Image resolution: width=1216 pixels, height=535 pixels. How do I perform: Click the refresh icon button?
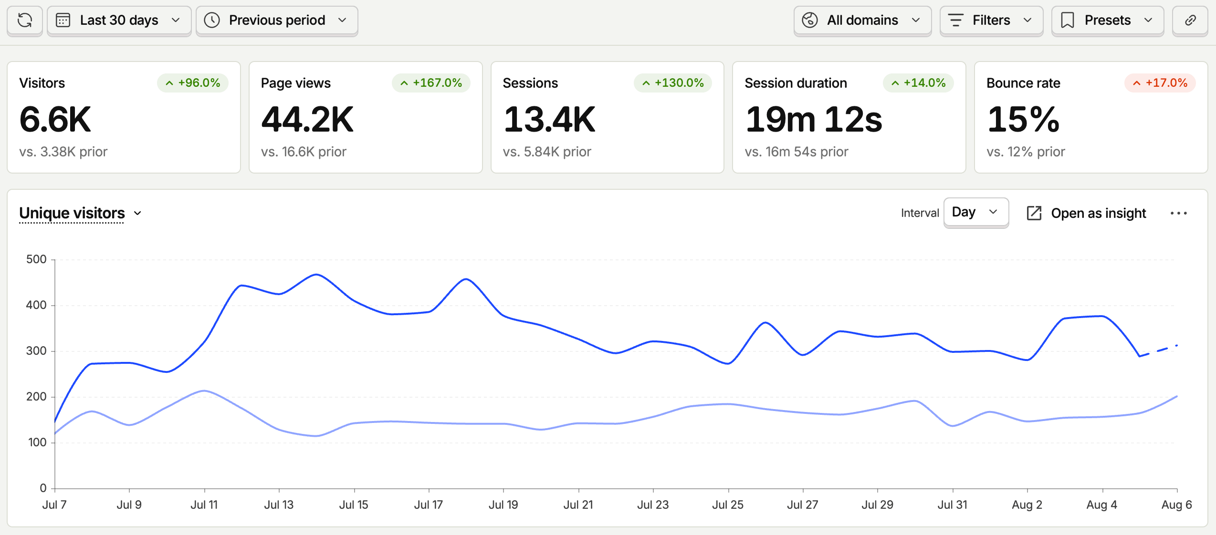[x=25, y=21]
